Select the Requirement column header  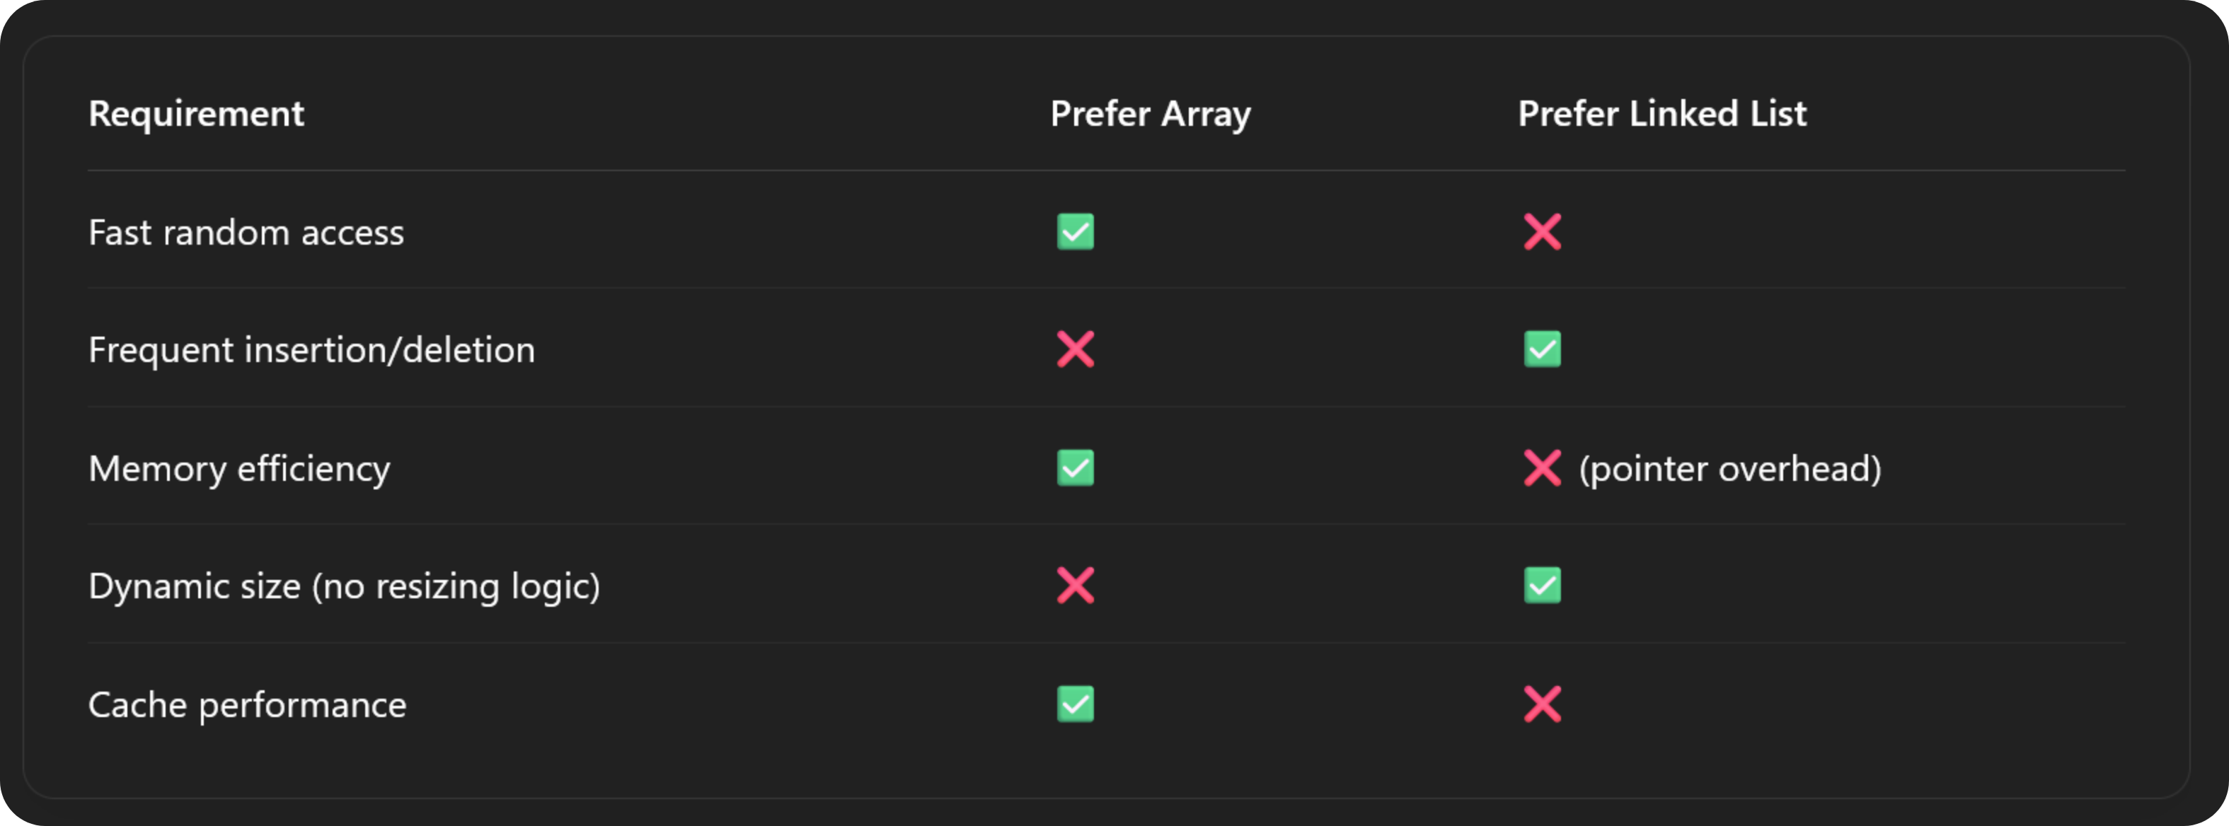[x=197, y=114]
